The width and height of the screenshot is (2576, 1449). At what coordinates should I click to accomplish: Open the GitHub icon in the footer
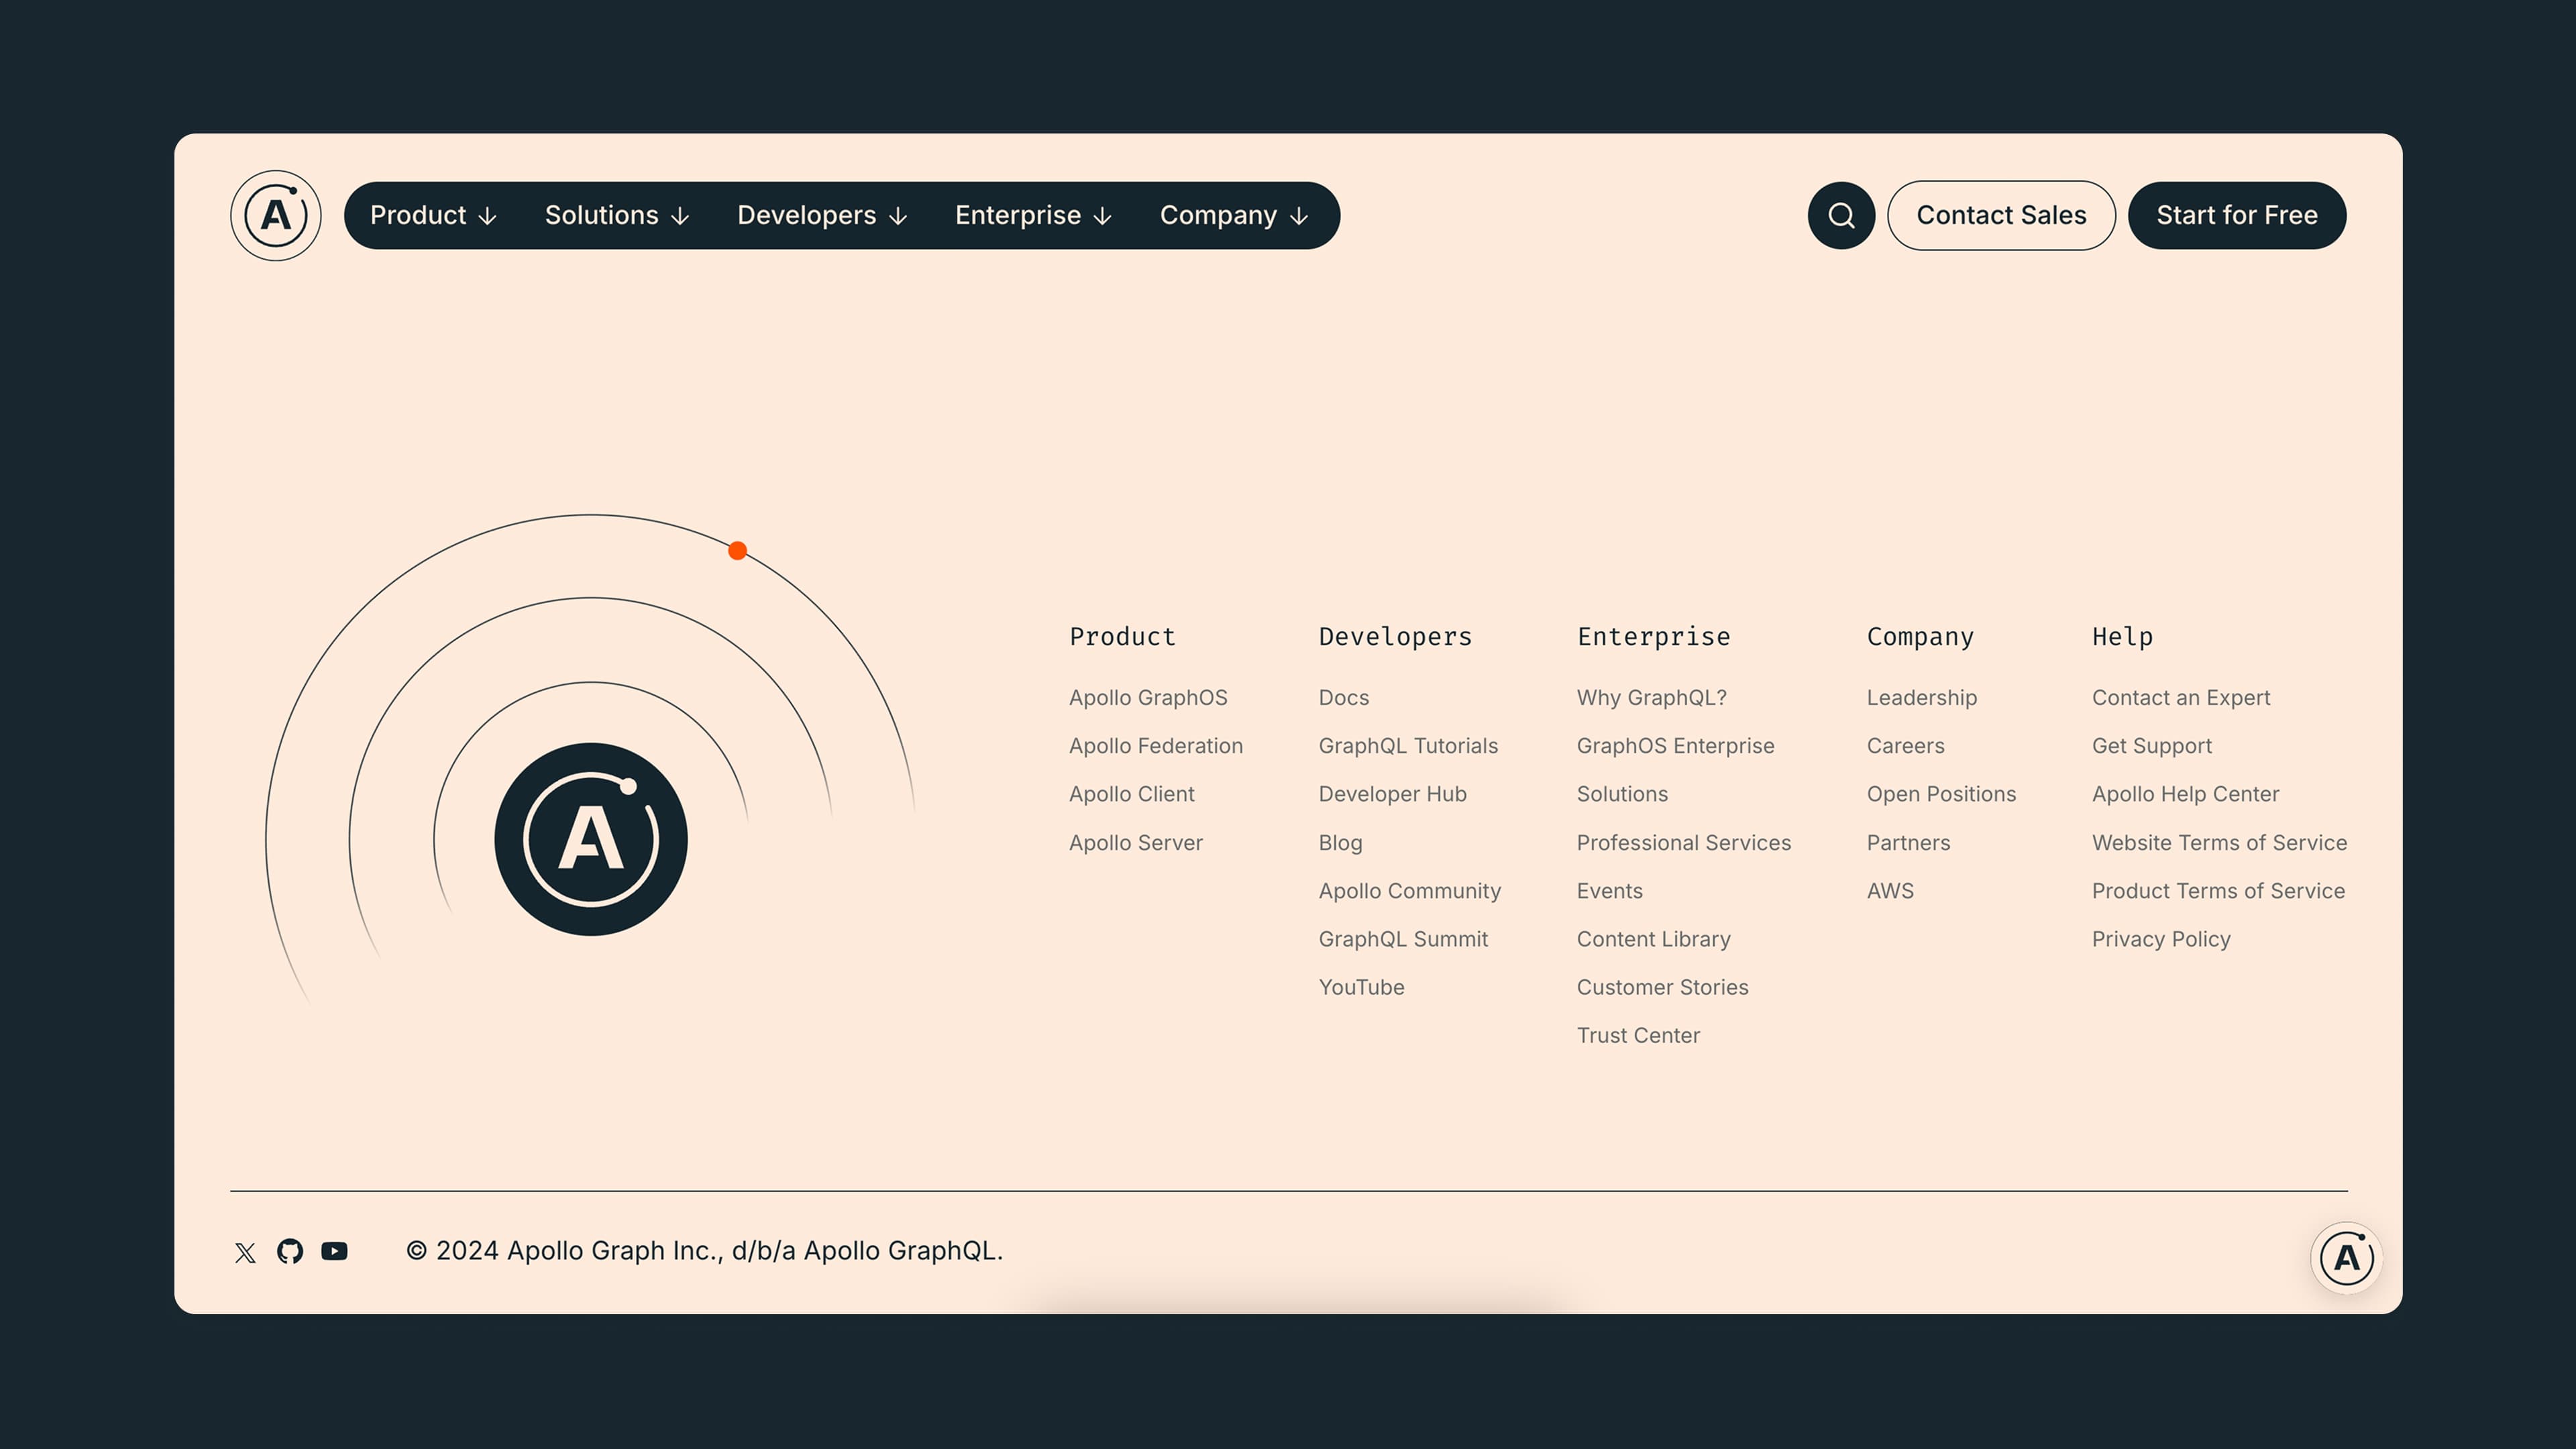[290, 1251]
